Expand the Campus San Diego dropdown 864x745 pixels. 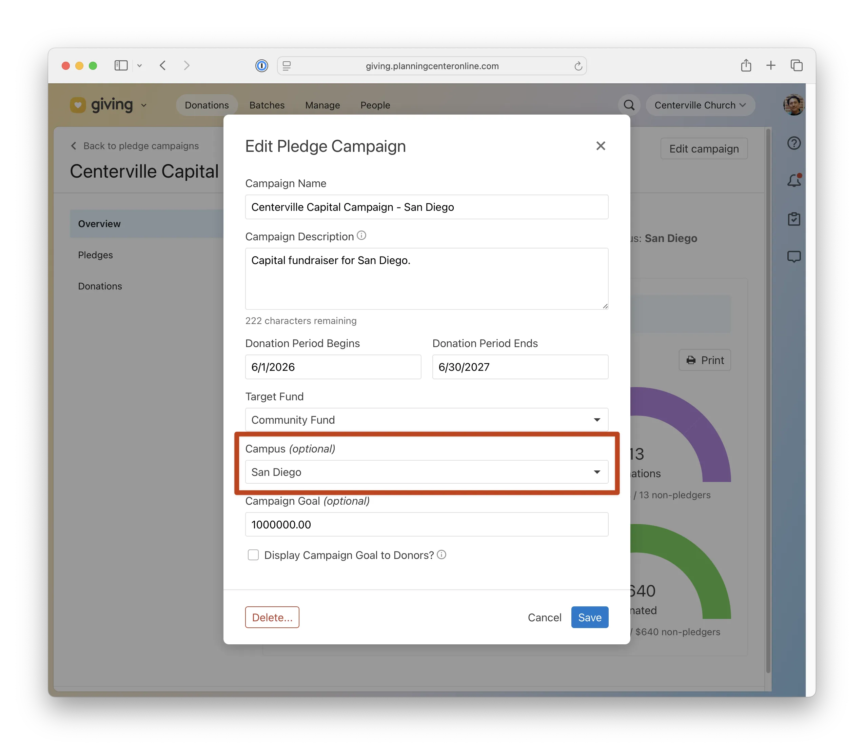(x=426, y=472)
